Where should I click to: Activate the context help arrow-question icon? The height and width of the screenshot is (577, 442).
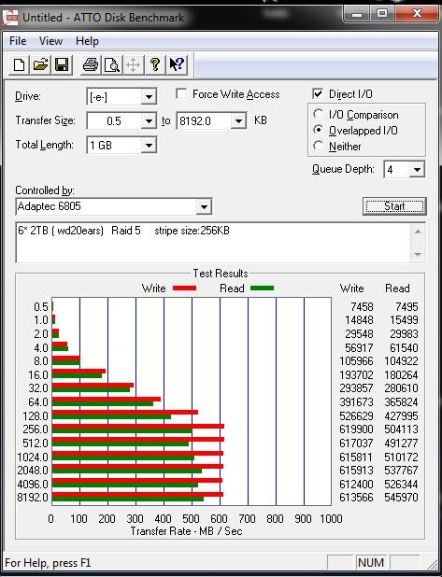click(177, 65)
